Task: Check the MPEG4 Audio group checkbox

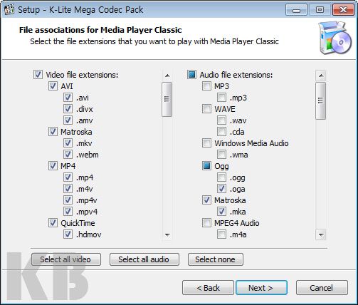Action: [206, 223]
